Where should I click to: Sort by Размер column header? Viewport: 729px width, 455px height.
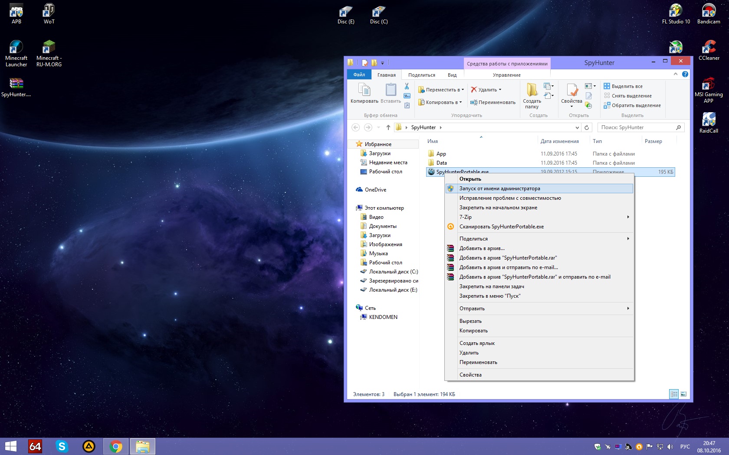click(658, 141)
